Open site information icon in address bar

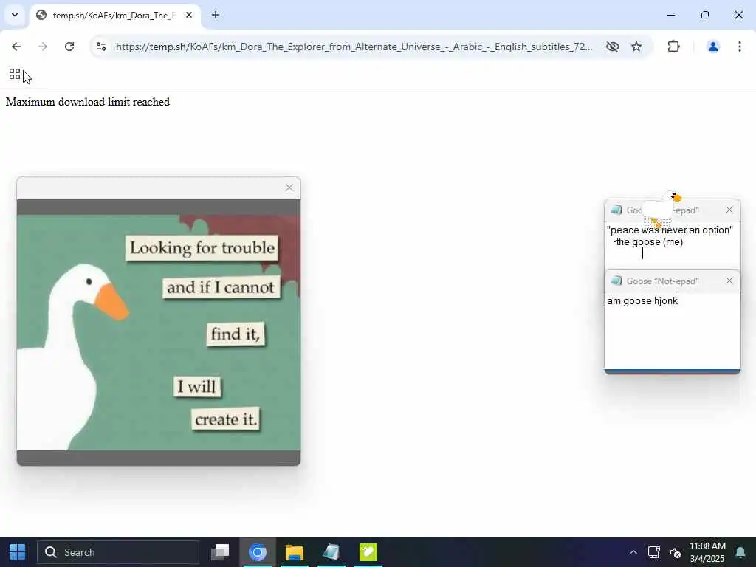click(101, 47)
